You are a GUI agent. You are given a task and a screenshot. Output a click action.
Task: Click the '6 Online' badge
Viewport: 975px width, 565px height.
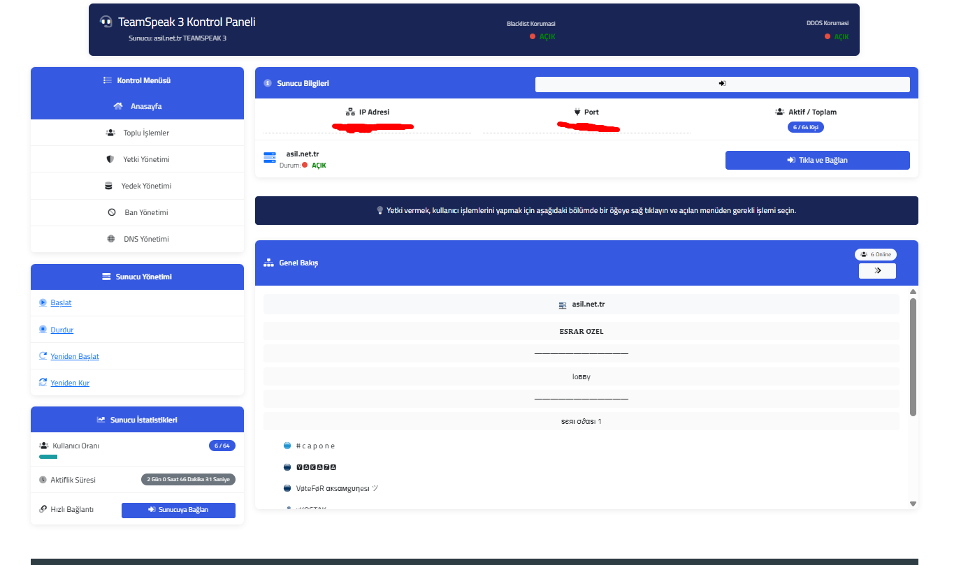click(876, 255)
